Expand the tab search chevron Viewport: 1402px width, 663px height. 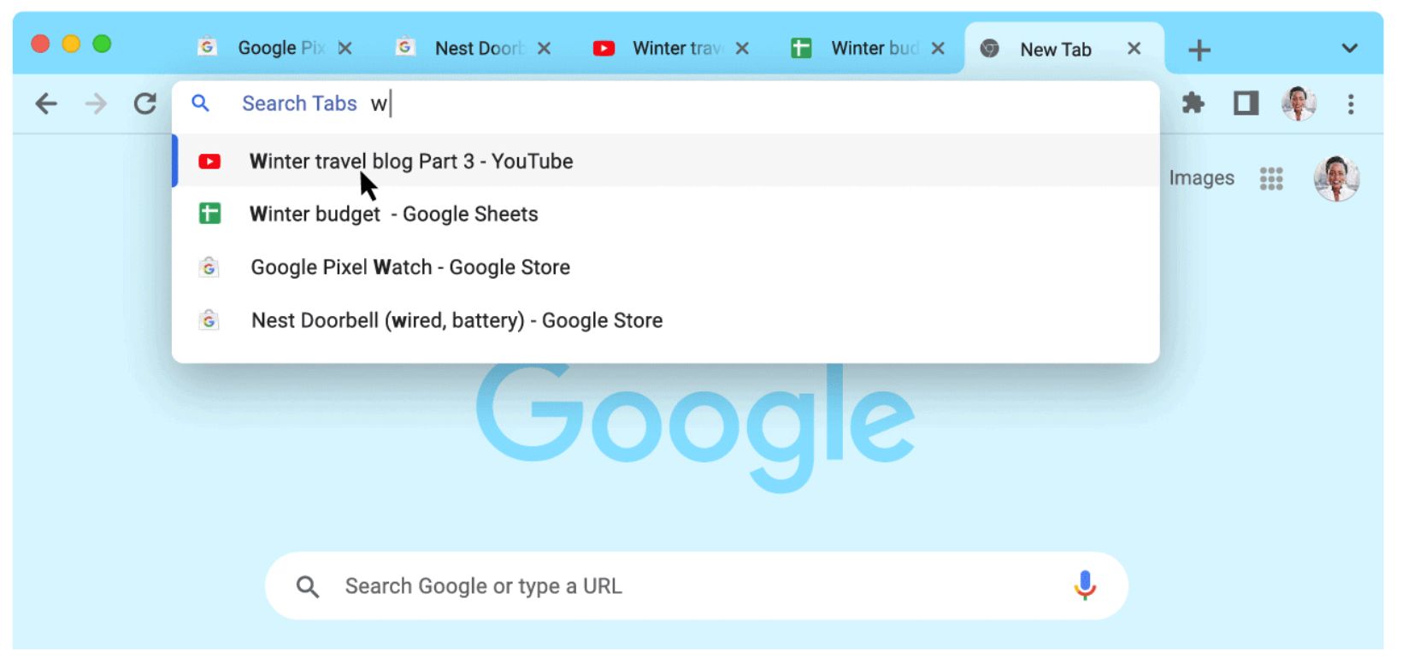point(1350,49)
